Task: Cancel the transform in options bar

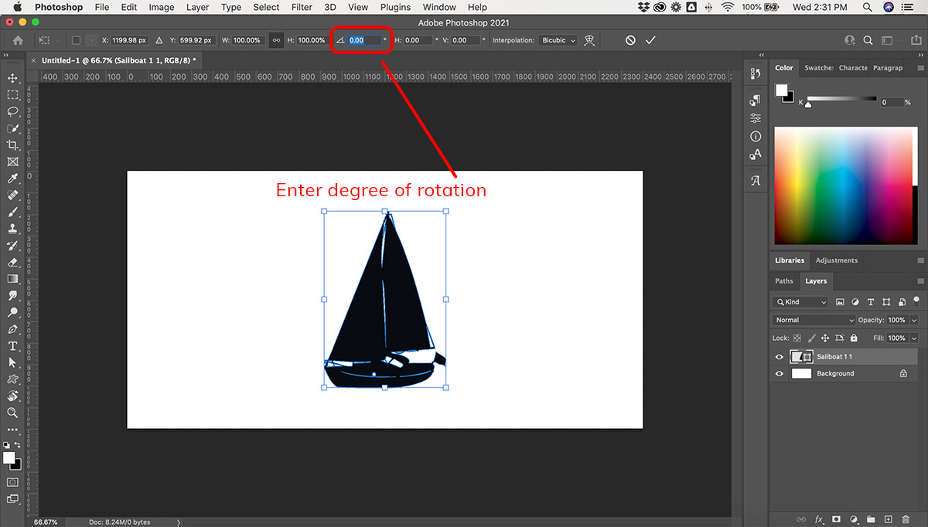Action: coord(630,40)
